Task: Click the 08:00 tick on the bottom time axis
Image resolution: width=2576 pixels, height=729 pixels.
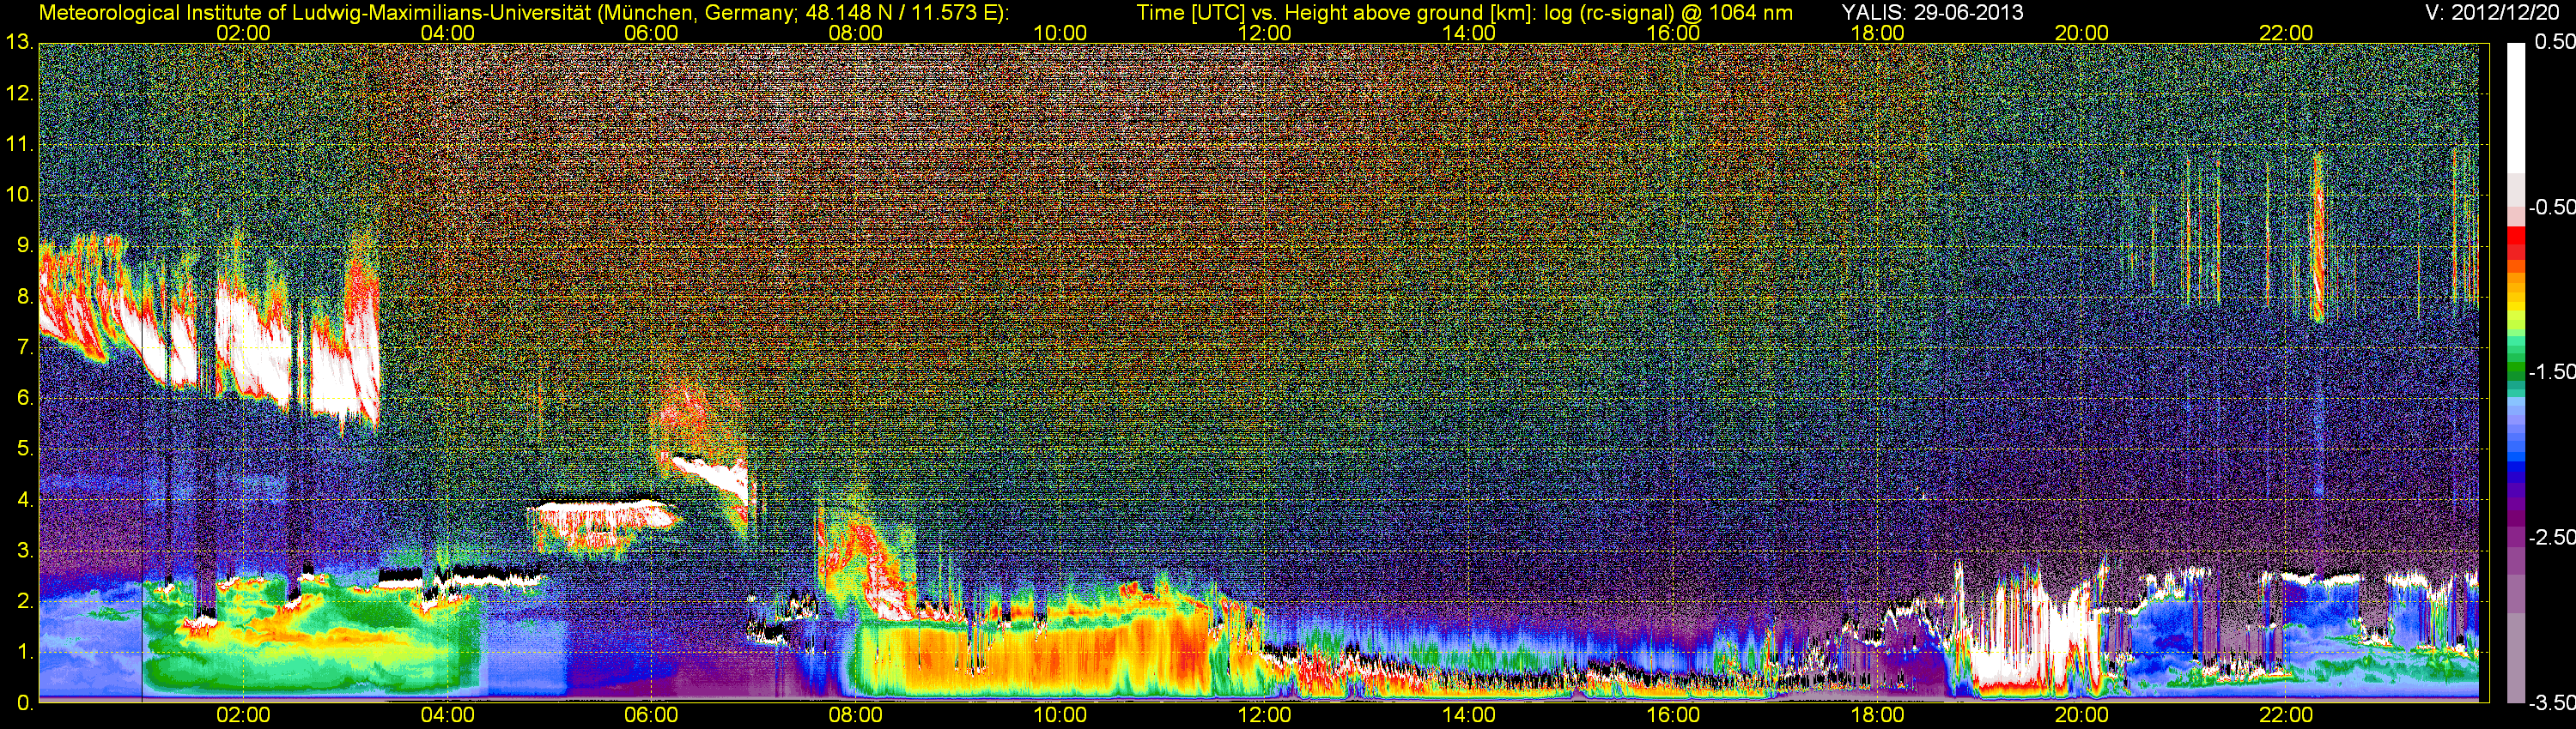Action: pyautogui.click(x=855, y=715)
